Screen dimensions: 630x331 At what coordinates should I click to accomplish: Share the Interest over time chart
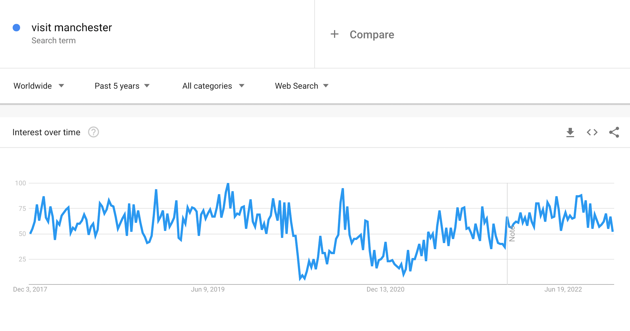[x=614, y=132]
